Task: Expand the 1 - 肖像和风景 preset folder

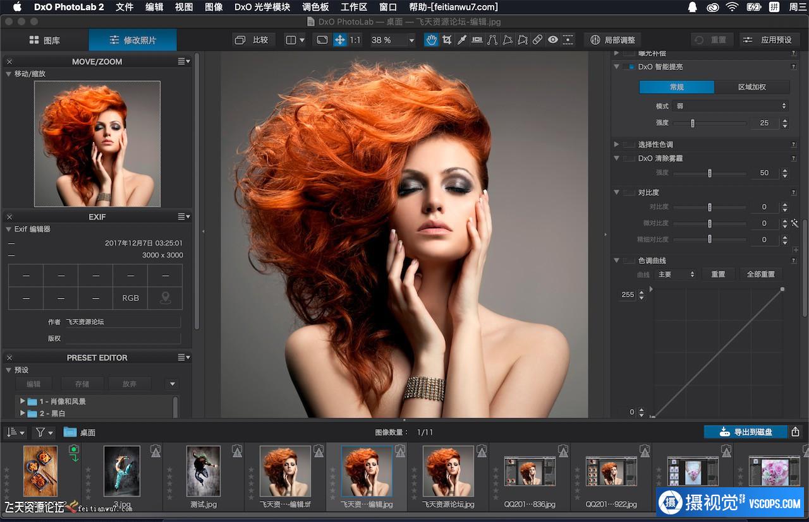Action: point(23,401)
